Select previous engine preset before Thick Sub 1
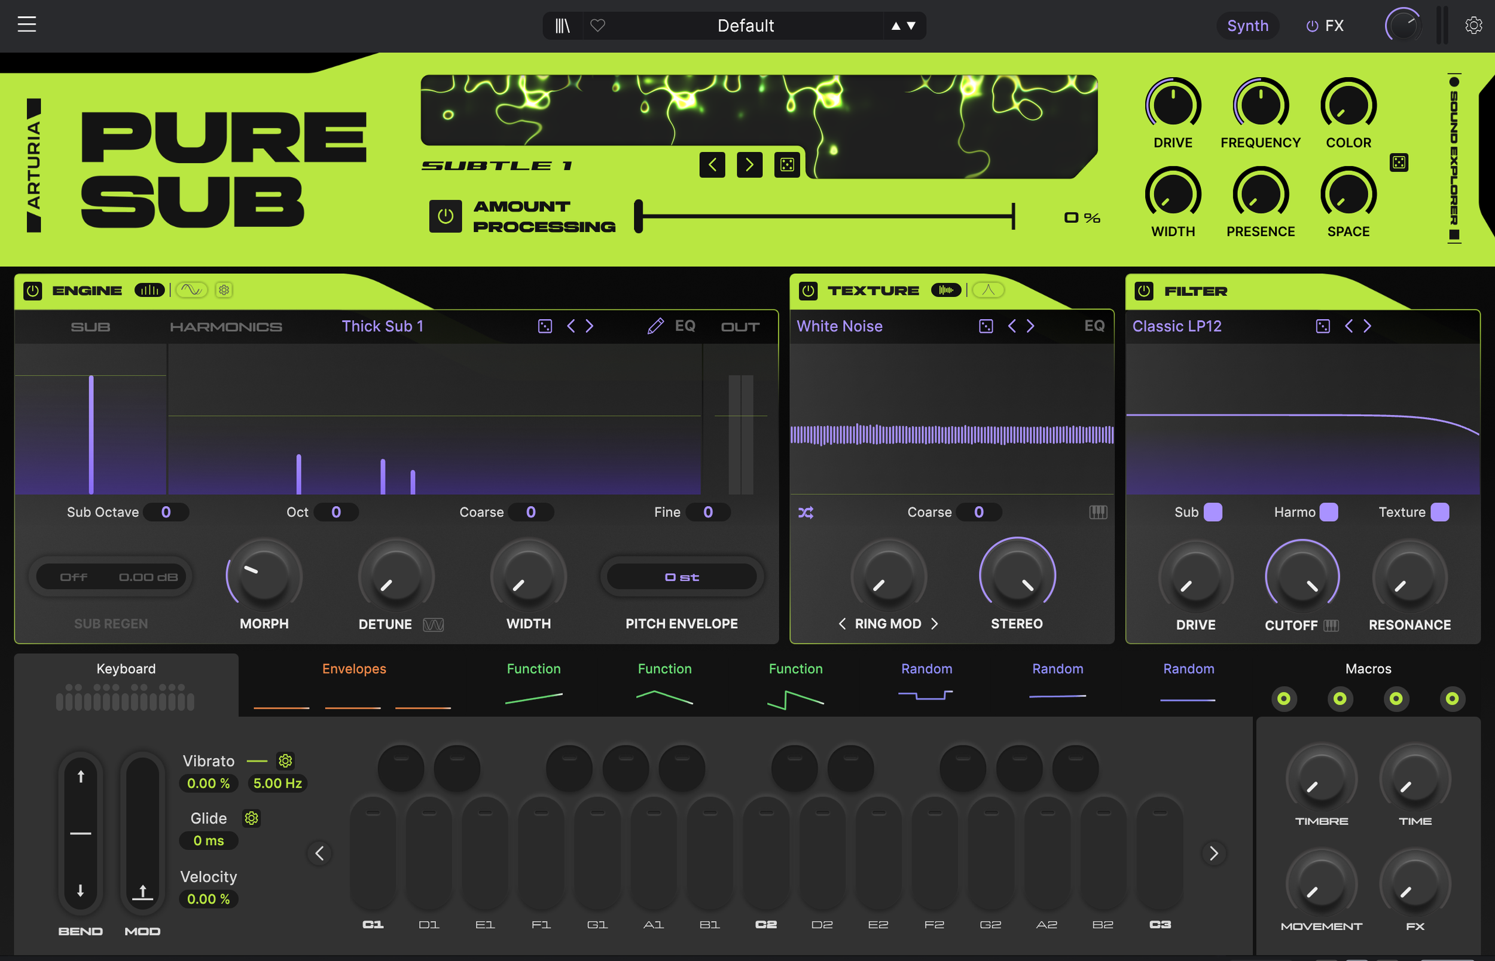The image size is (1495, 961). pyautogui.click(x=570, y=326)
